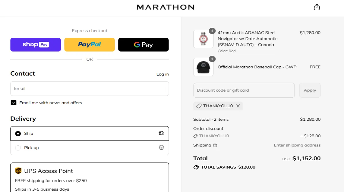The image size is (344, 192).
Task: Open the shopping bag cart icon
Action: click(317, 7)
